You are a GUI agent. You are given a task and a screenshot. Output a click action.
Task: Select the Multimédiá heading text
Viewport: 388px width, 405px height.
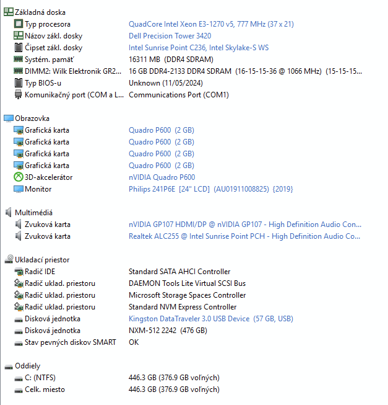click(x=33, y=213)
